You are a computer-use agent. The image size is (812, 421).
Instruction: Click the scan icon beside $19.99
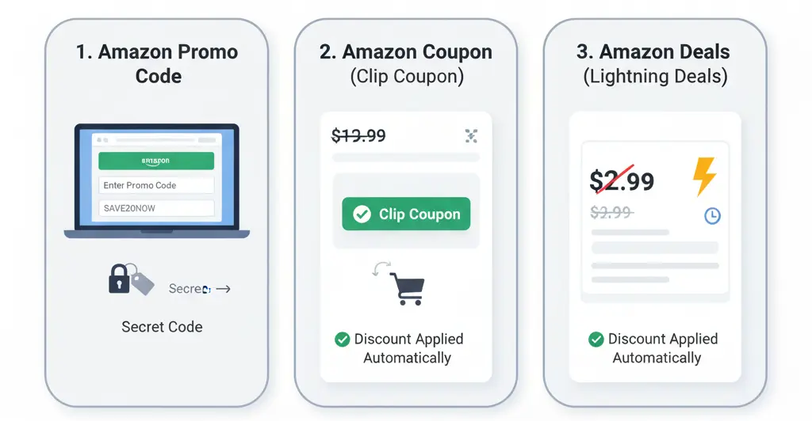coord(471,136)
